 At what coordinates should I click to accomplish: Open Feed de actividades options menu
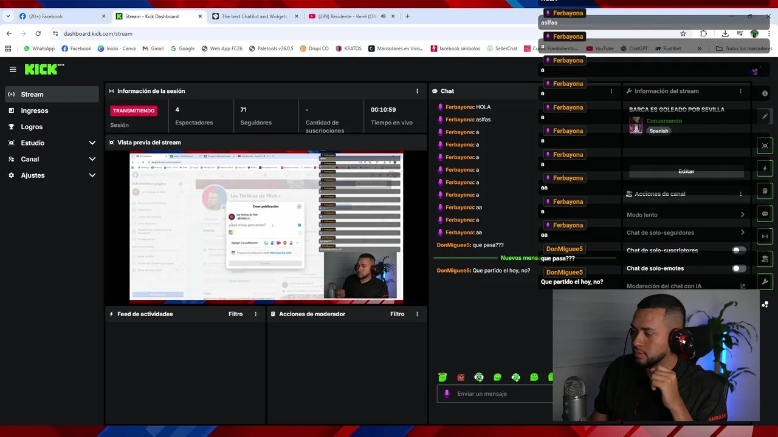[x=255, y=314]
